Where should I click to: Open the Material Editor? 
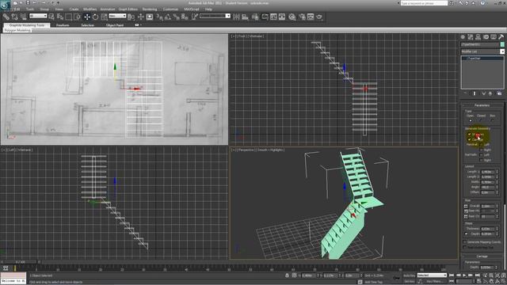[x=292, y=17]
